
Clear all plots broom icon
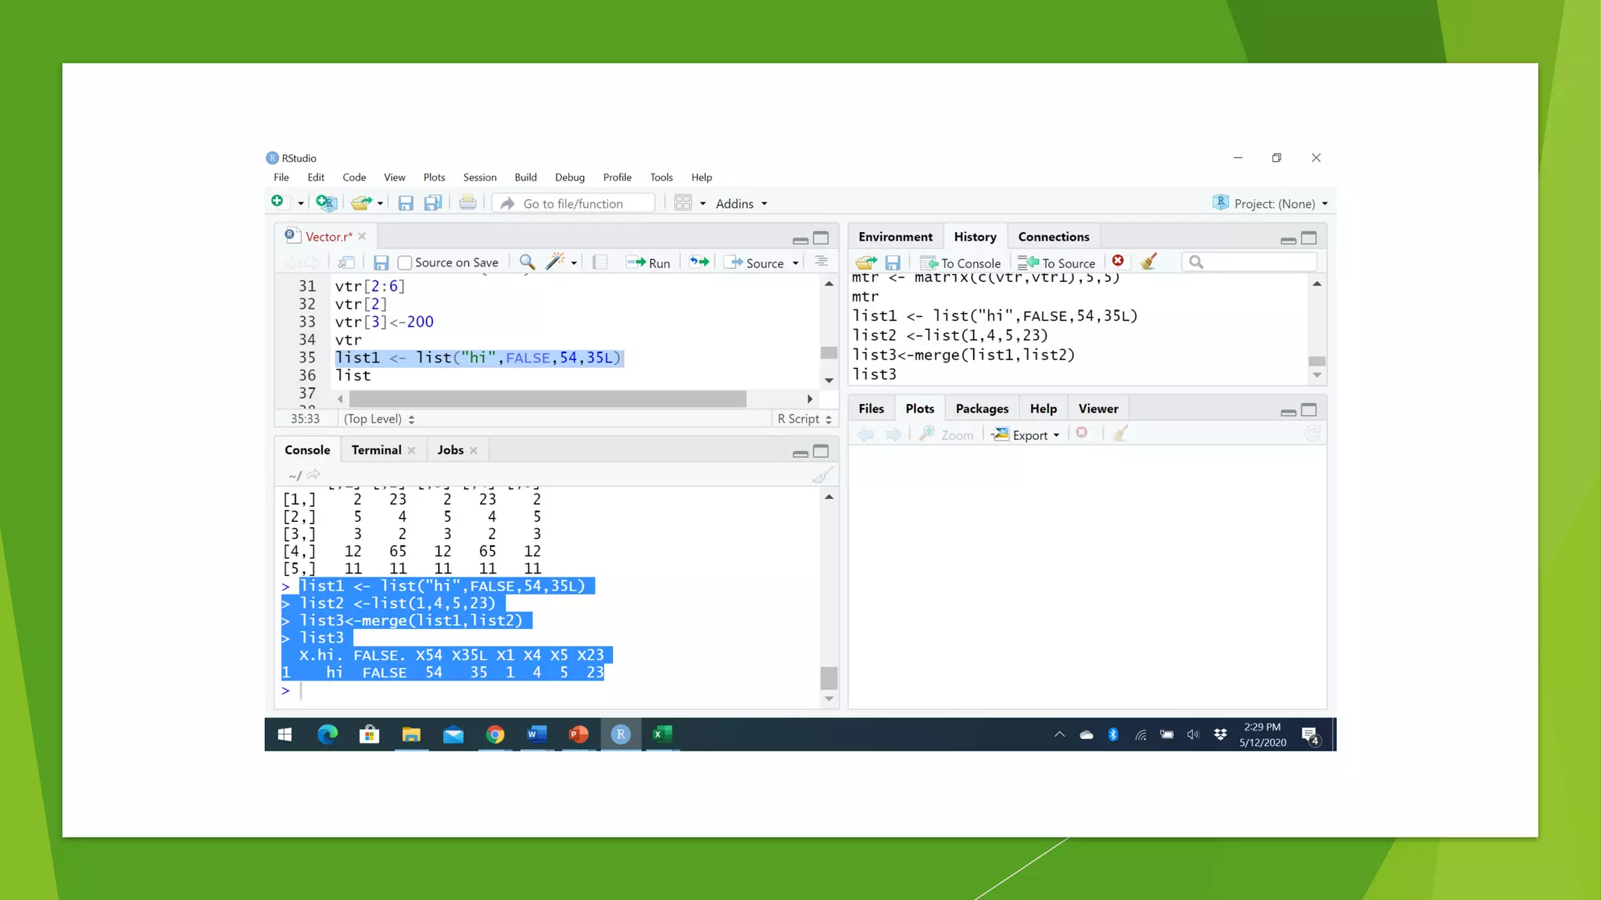1120,434
